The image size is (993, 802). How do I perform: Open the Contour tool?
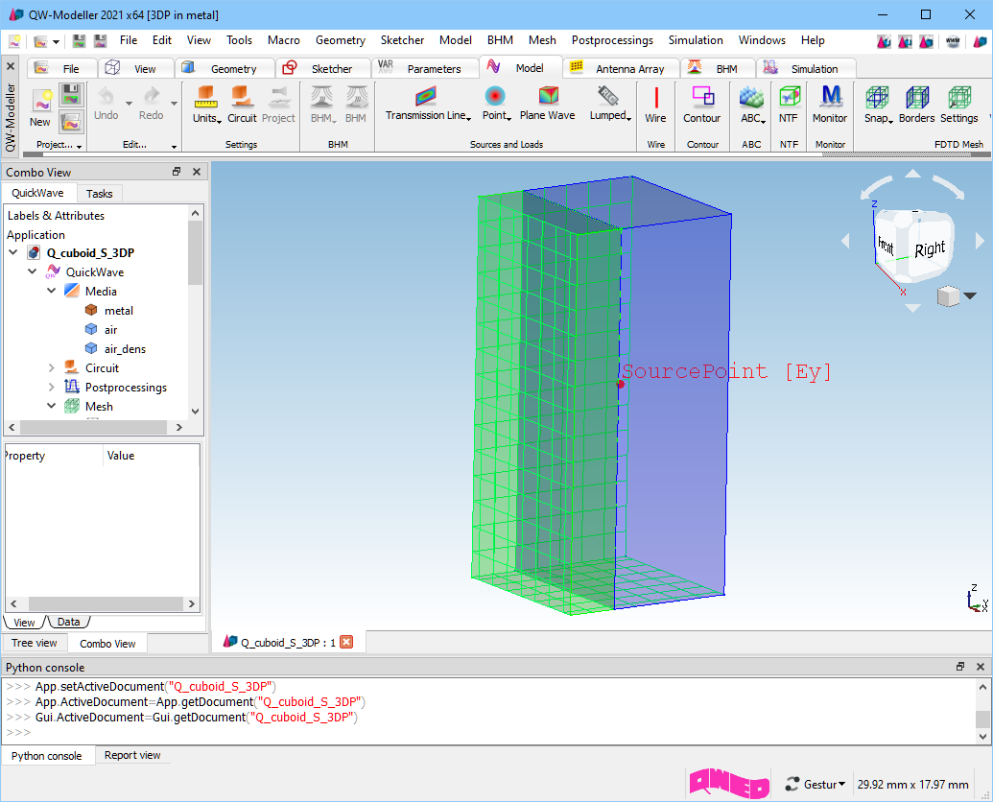701,106
